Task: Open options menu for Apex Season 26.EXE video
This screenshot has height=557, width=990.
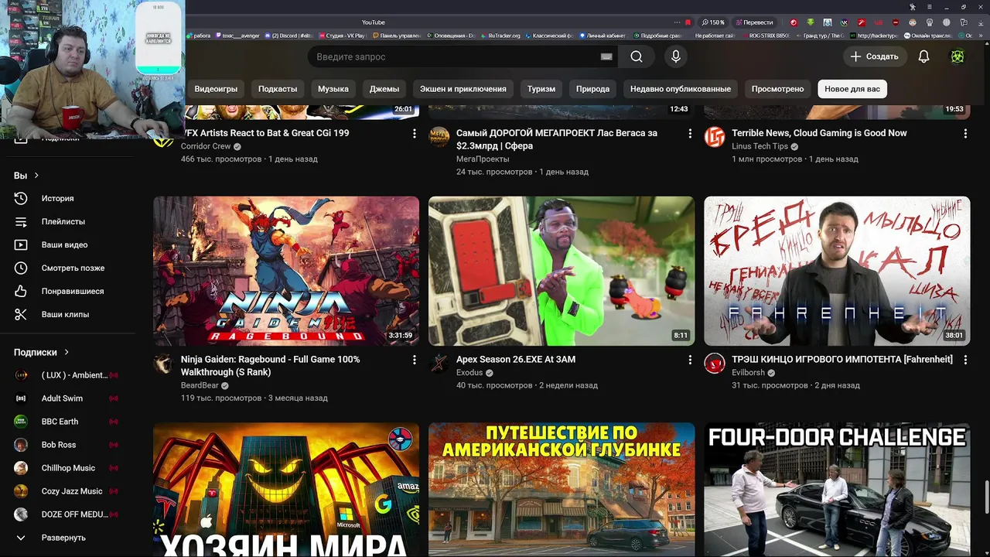Action: (690, 360)
